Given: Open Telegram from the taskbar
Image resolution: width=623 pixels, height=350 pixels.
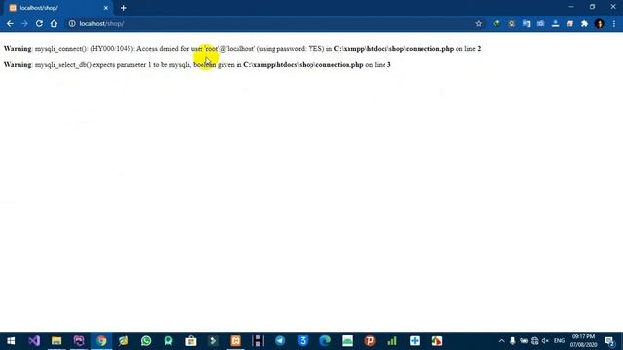Looking at the screenshot, I should pos(280,341).
